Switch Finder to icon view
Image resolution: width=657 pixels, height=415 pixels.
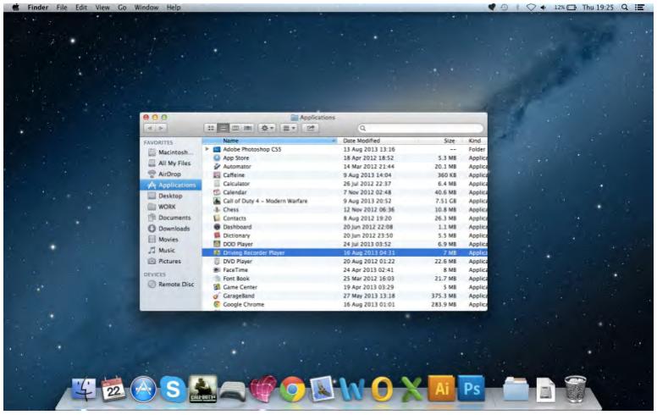click(211, 128)
